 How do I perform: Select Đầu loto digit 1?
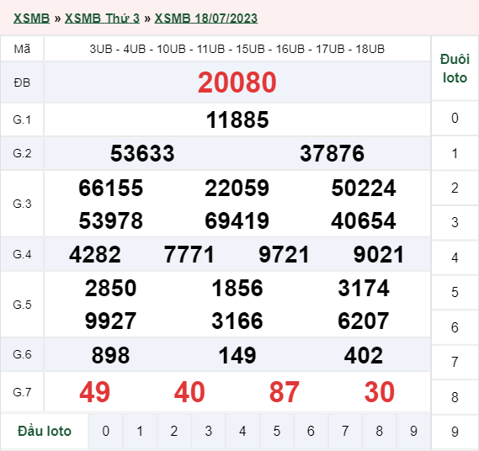(140, 431)
